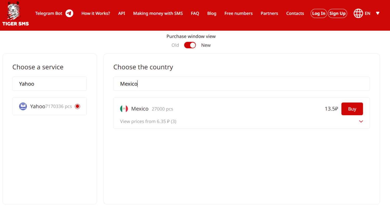The height and width of the screenshot is (215, 390).
Task: Click the Sign Up button
Action: [337, 13]
